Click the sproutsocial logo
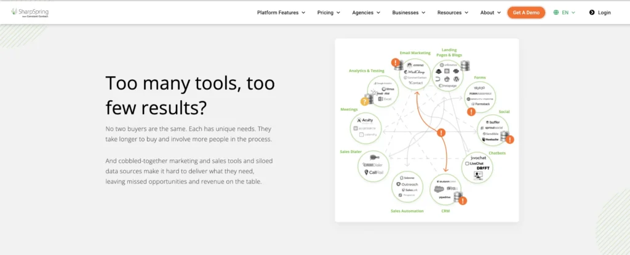 (492, 128)
